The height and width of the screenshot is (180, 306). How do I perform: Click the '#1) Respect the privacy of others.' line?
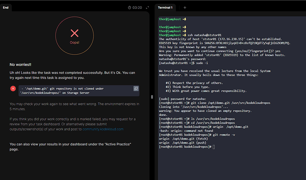click(x=194, y=83)
